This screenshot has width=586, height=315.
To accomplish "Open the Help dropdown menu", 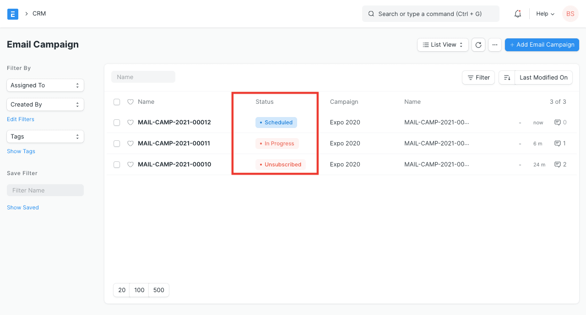I will (x=545, y=14).
